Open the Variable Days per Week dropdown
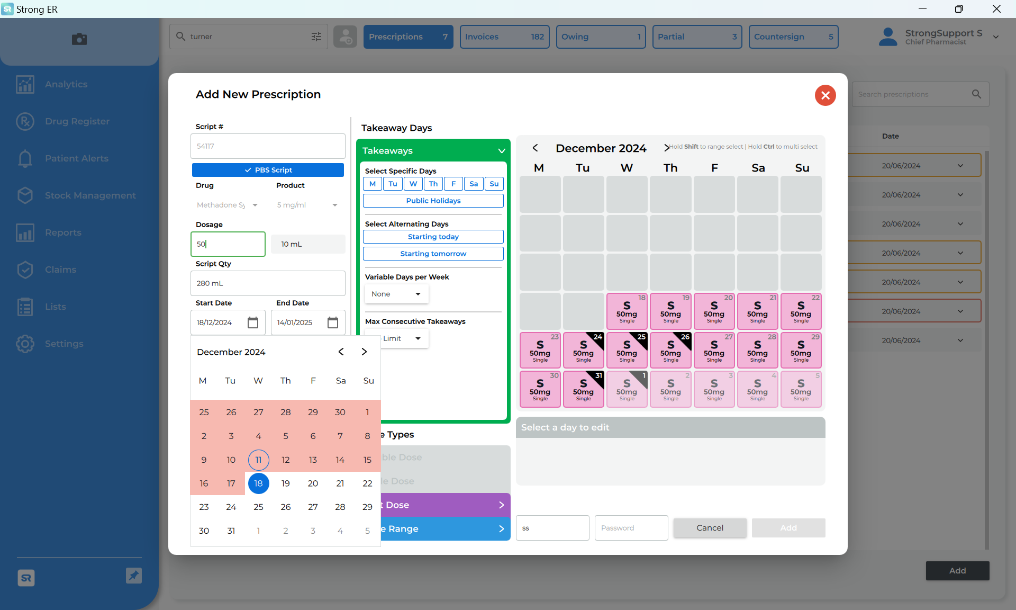 tap(396, 294)
